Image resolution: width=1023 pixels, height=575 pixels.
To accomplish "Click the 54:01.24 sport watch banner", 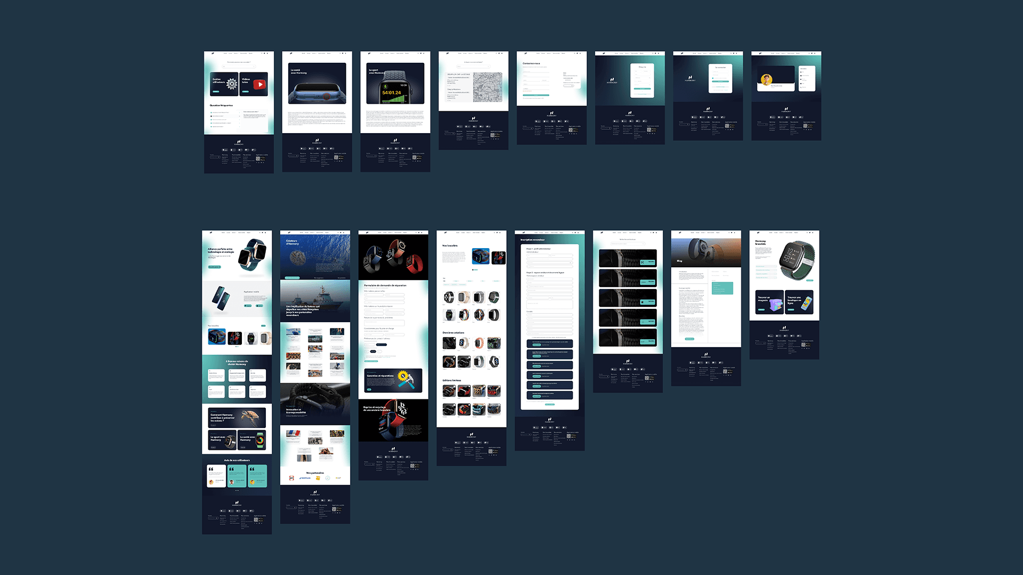I will [x=395, y=84].
